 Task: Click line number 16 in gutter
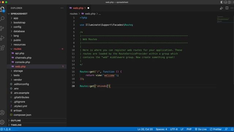(x=73, y=72)
